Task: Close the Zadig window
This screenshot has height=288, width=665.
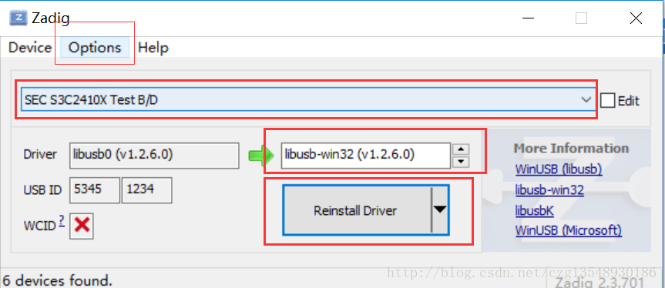Action: pyautogui.click(x=636, y=18)
